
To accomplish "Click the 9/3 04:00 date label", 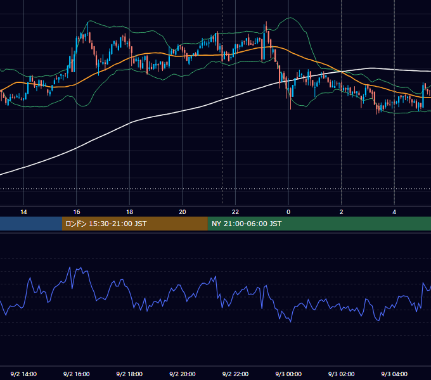I will [394, 374].
